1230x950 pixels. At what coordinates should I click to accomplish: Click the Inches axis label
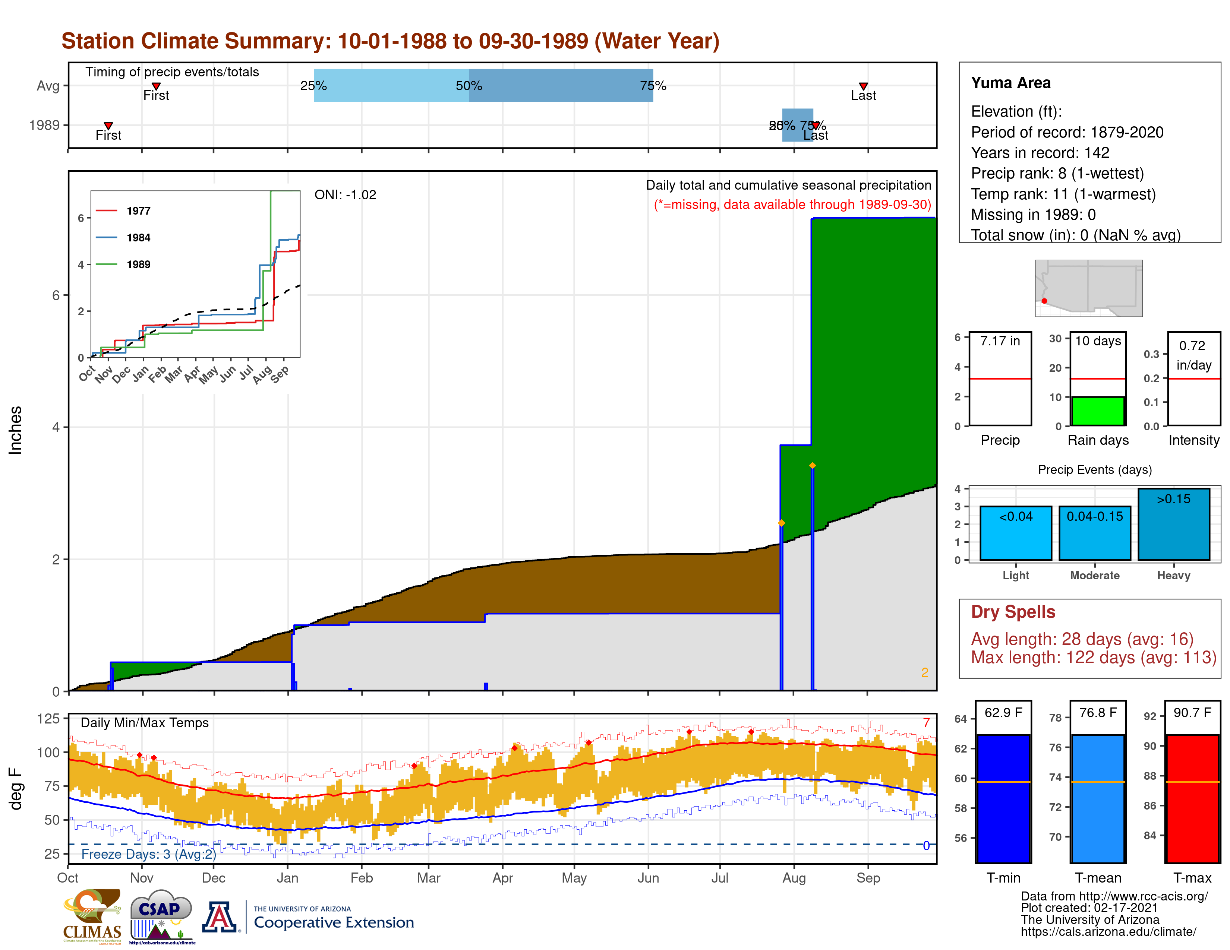(15, 430)
